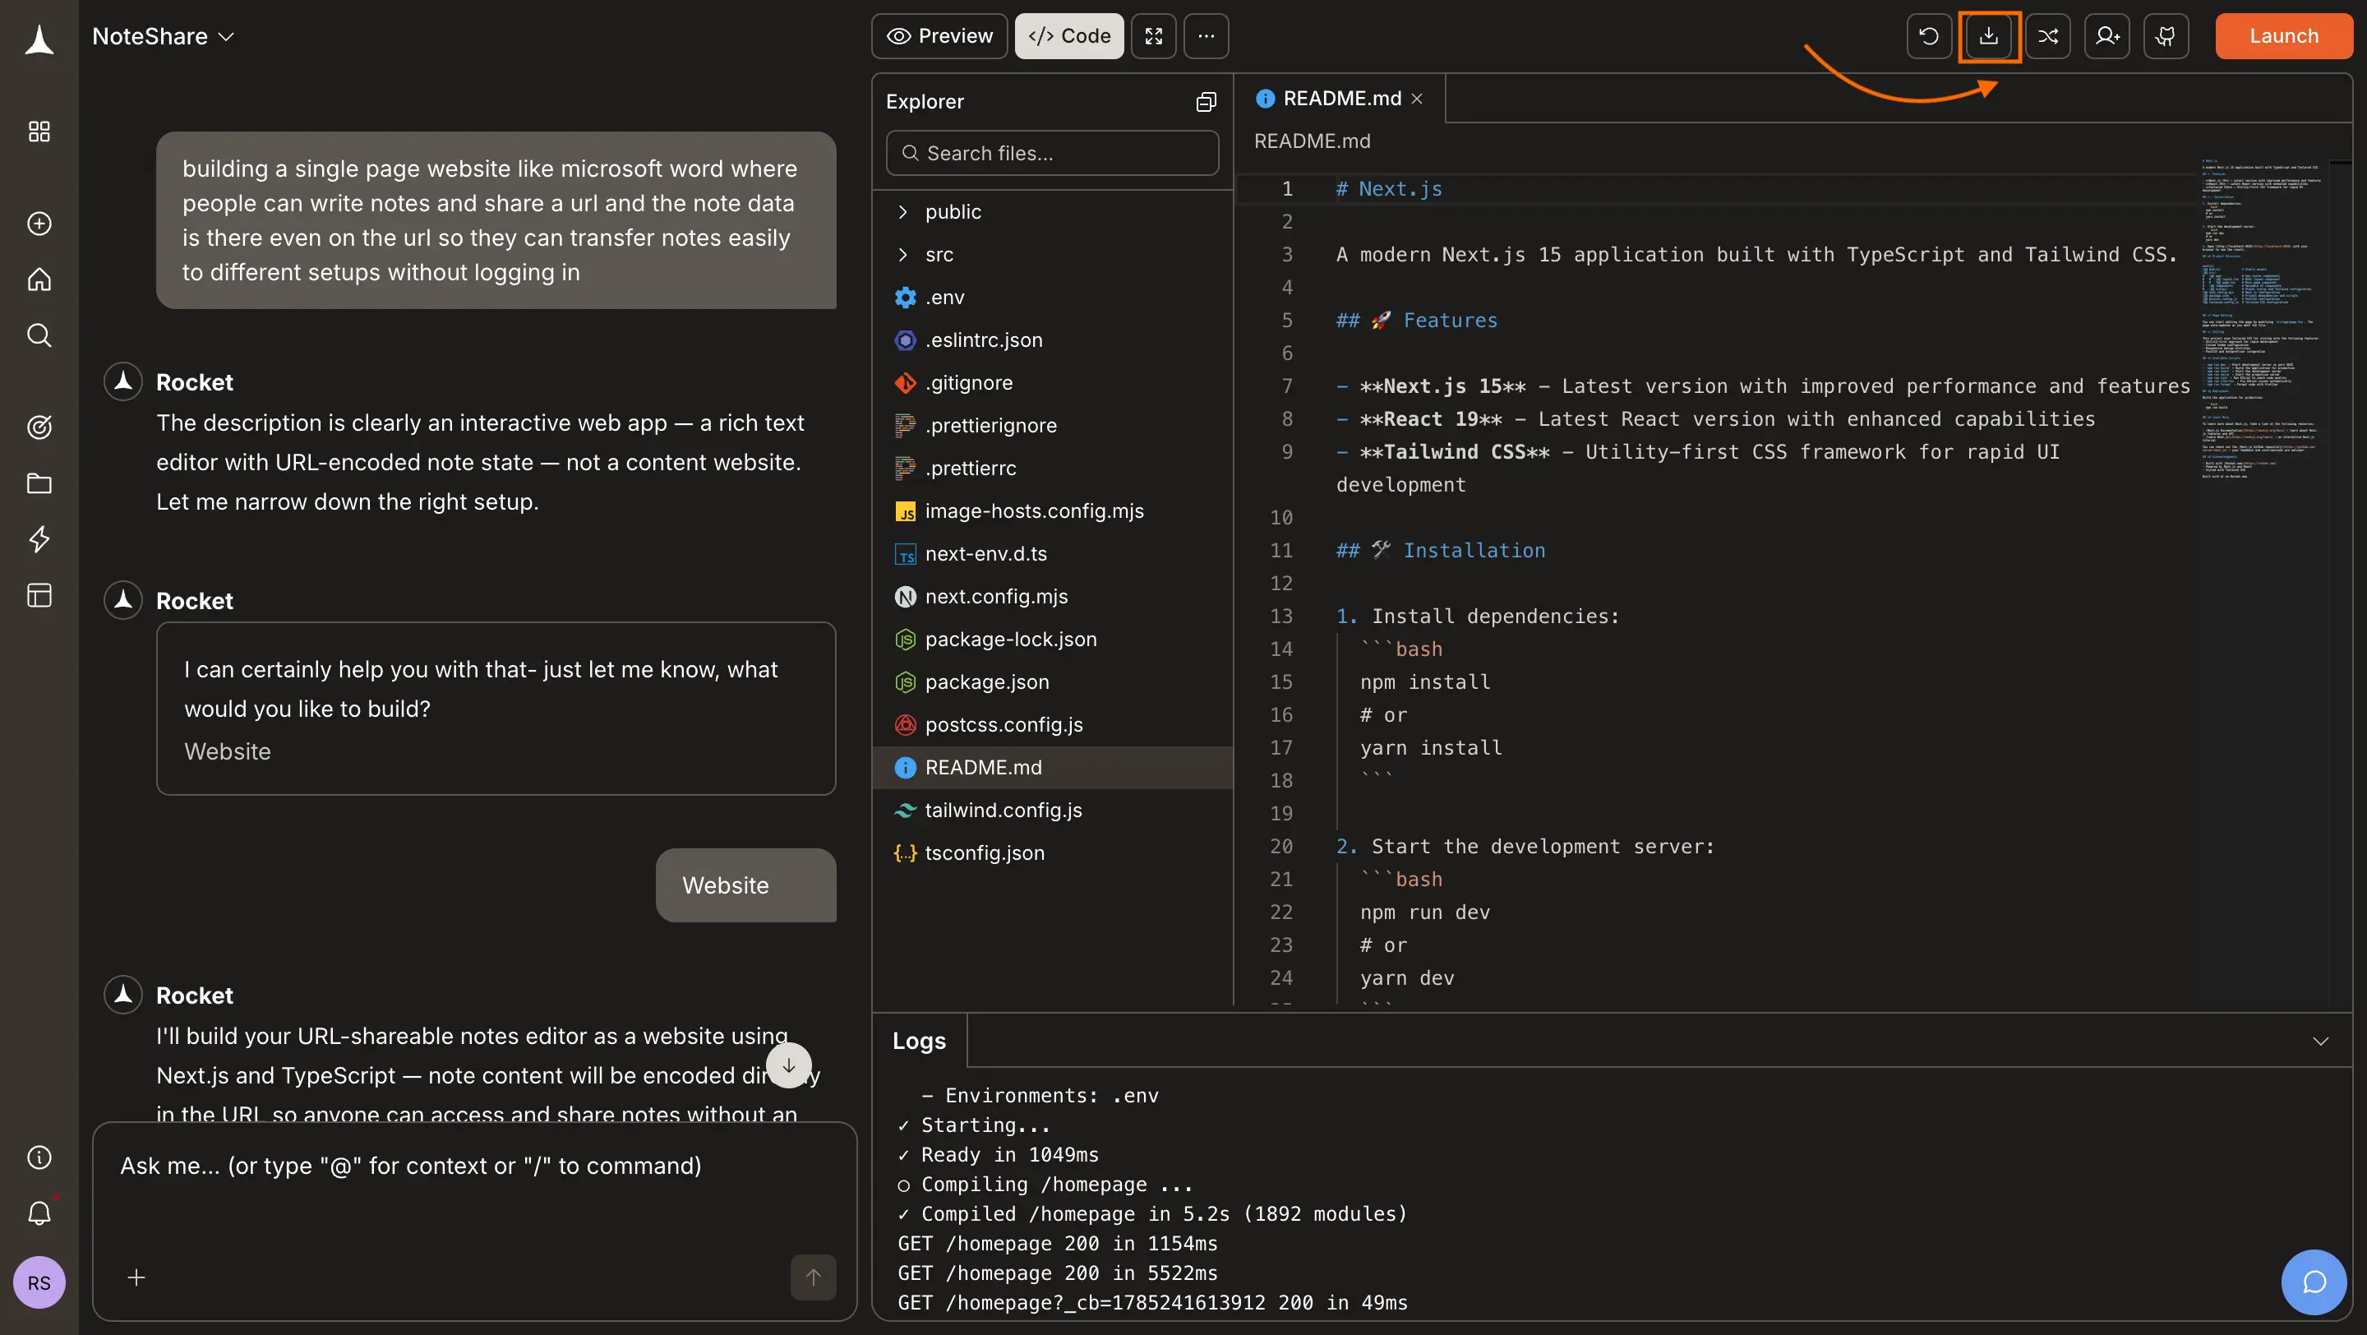Click the new project plus-circle icon

point(39,224)
